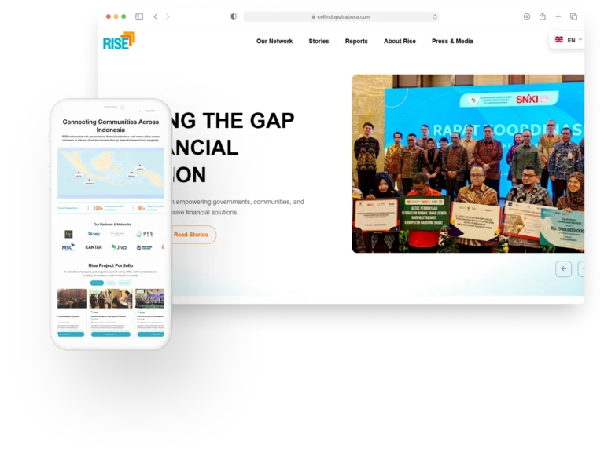Click the 30+ project locations statistic on phone
This screenshot has width=604, height=460.
pyautogui.click(x=151, y=208)
